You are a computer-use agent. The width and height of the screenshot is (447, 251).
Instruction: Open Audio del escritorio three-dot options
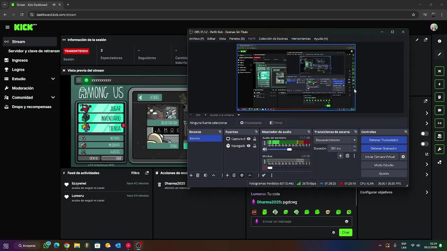pyautogui.click(x=265, y=143)
